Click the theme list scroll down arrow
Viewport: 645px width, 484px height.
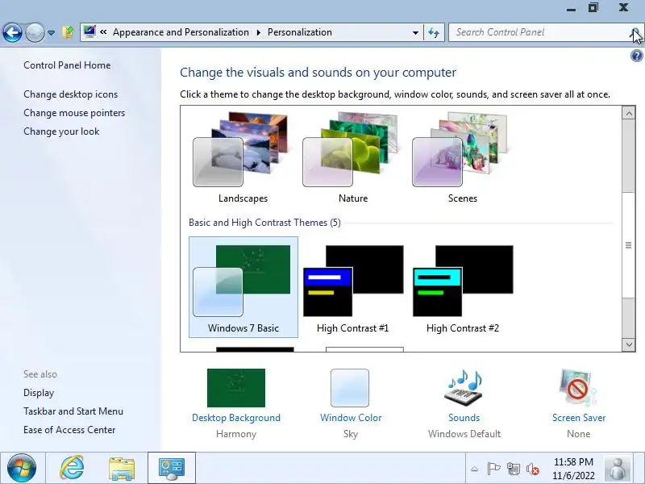click(x=629, y=345)
